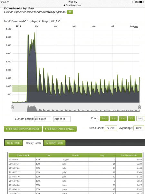
Task: Zoom the chart to 10 D
Action: (104, 119)
